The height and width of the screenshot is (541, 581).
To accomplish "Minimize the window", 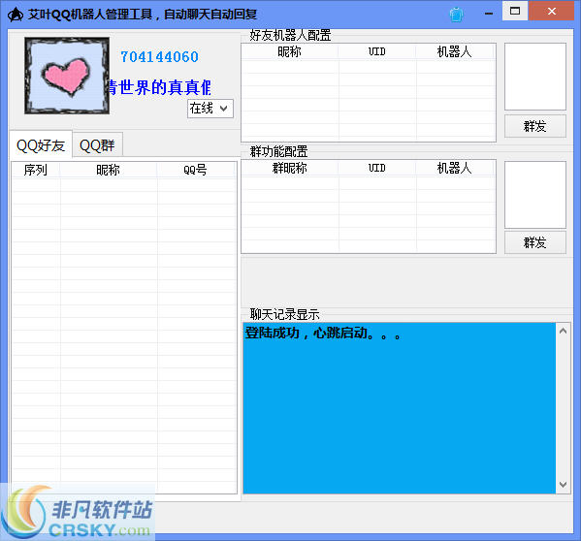I will tap(489, 14).
